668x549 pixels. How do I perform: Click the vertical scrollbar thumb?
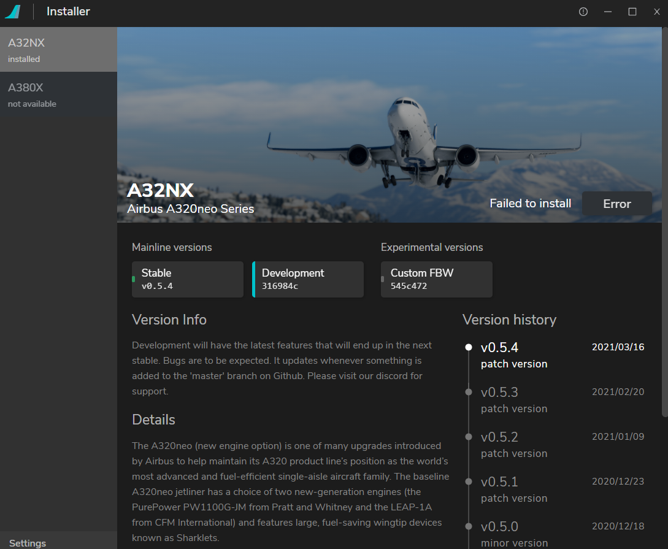coord(664,221)
